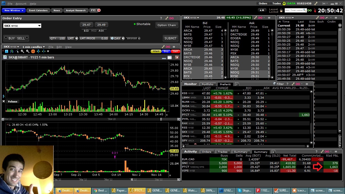Switch to Orders tab in Activity
This screenshot has height=194, width=345.
[206, 152]
